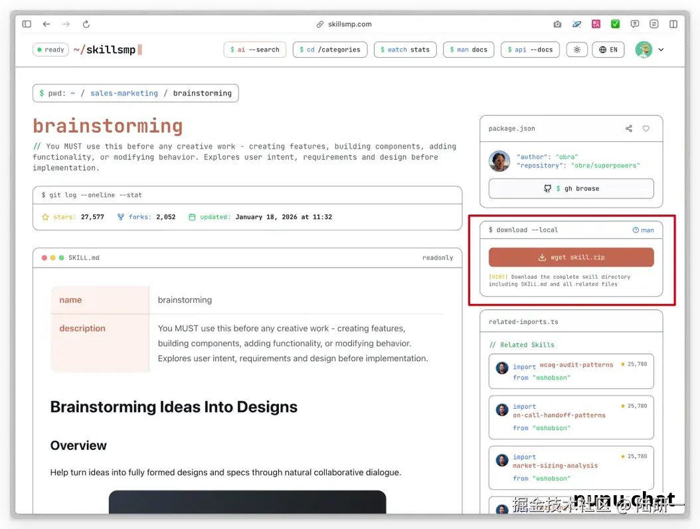Open on-call-handoff-patterns related skill

tap(571, 417)
